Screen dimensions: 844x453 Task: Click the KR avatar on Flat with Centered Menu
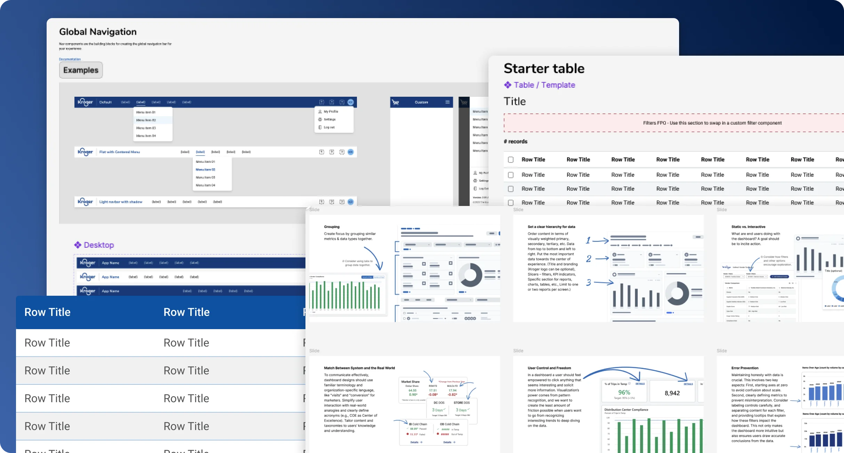tap(350, 152)
